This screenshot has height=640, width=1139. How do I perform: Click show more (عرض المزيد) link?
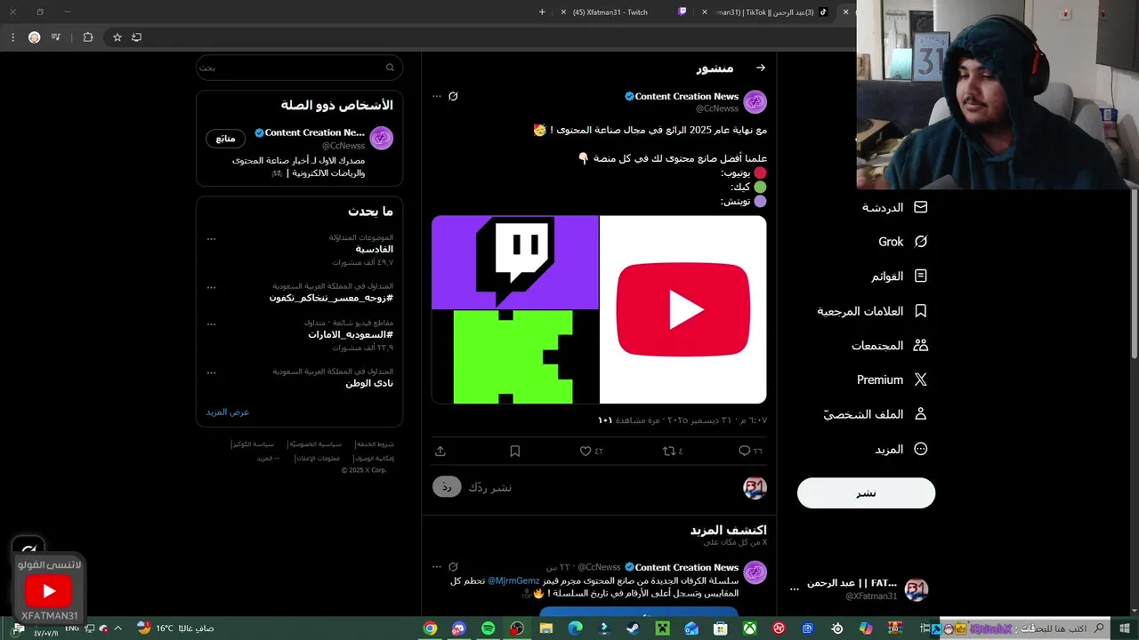click(x=228, y=412)
